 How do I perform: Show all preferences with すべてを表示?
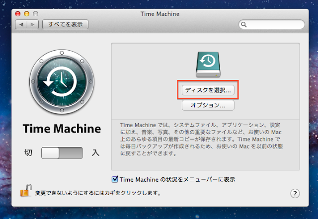pyautogui.click(x=65, y=24)
